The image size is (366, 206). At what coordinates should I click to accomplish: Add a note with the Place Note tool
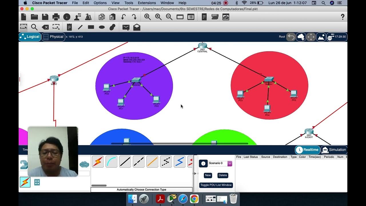[x=69, y=27]
